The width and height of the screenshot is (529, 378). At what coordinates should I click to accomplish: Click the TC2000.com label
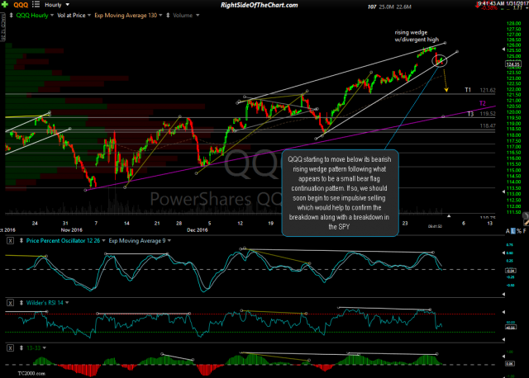(31, 373)
